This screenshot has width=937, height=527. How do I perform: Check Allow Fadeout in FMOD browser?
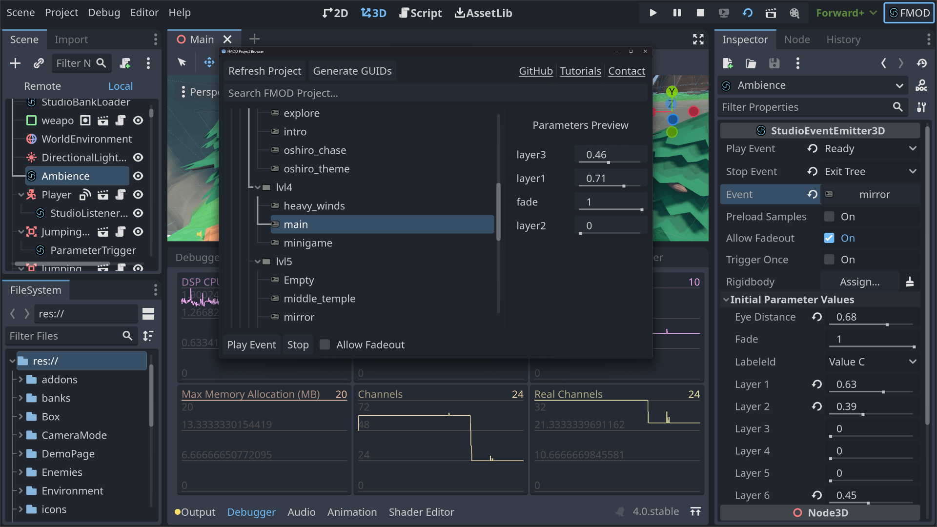(x=325, y=345)
